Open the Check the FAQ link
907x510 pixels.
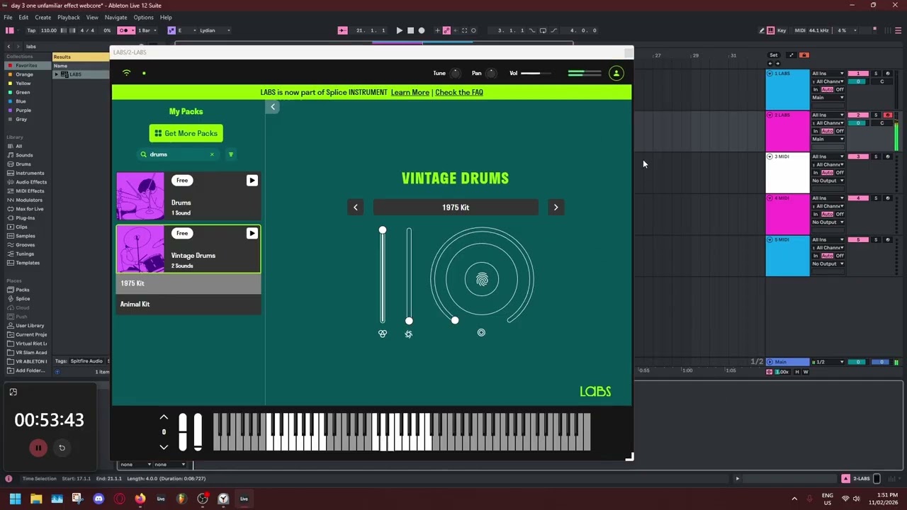point(459,92)
